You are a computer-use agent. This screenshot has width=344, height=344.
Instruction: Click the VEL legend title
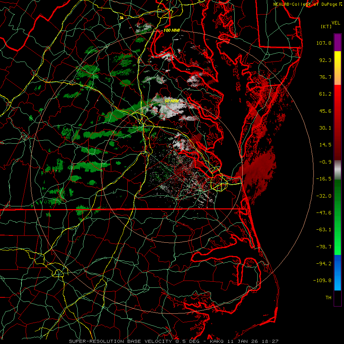pos(336,23)
